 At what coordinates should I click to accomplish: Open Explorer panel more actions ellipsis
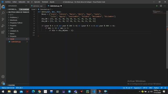point(26,6)
